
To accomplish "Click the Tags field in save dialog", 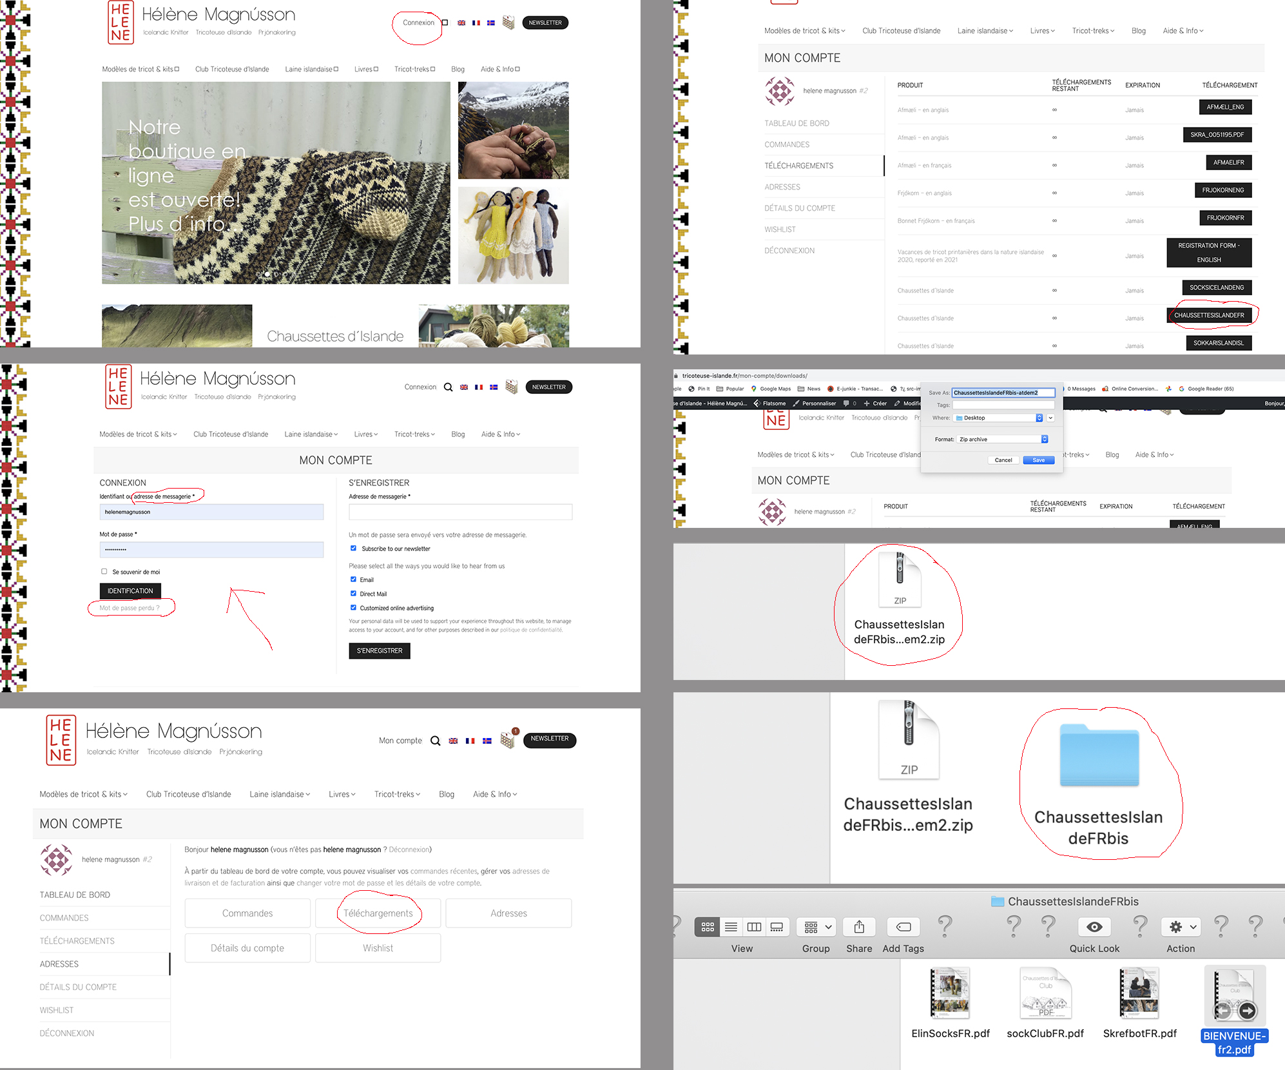I will tap(1003, 405).
